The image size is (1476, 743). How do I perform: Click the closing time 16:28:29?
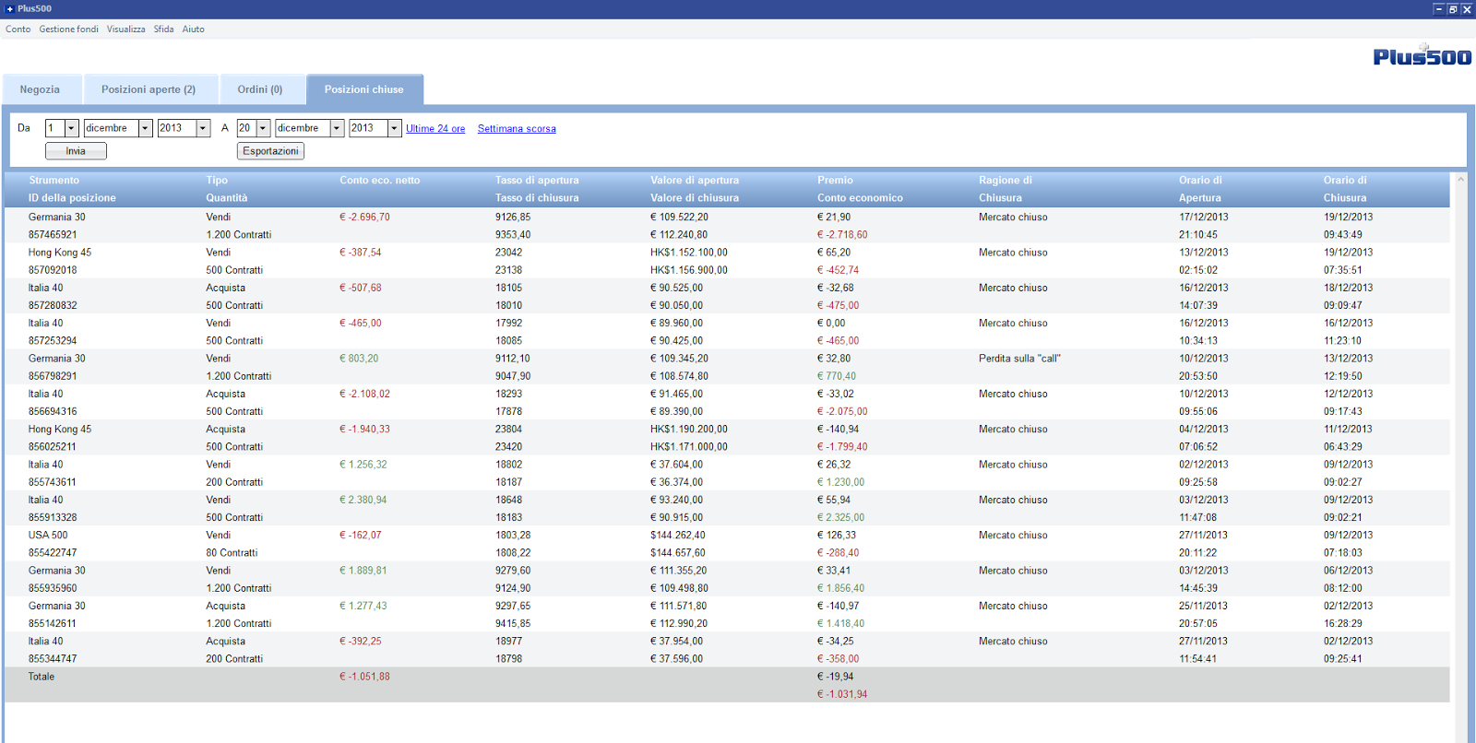click(x=1343, y=623)
